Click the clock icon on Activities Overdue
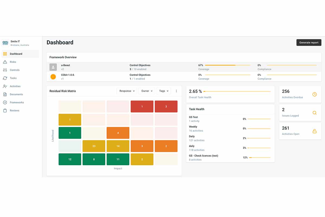This screenshot has width=325, height=217. 314,94
